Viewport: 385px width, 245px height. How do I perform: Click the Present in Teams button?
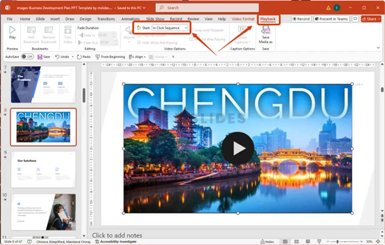(331, 19)
